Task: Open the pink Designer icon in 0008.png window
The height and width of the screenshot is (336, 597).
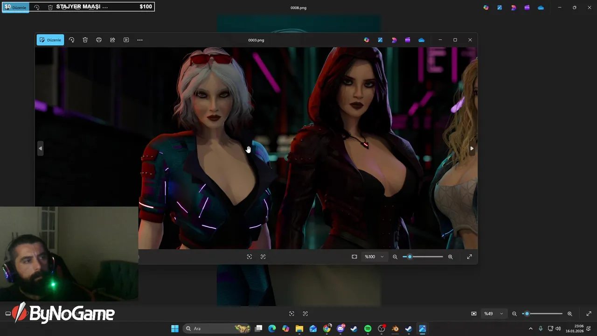Action: coord(514,7)
